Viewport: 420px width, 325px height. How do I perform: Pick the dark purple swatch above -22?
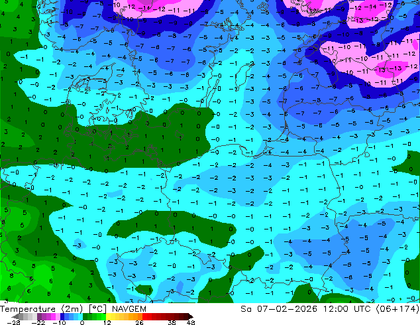point(39,316)
